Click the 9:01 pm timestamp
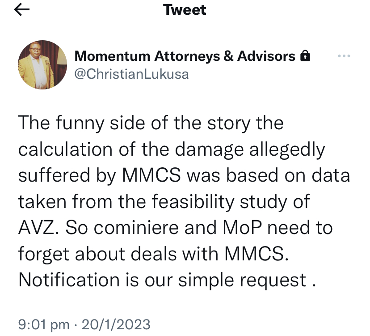The image size is (370, 336). [44, 323]
